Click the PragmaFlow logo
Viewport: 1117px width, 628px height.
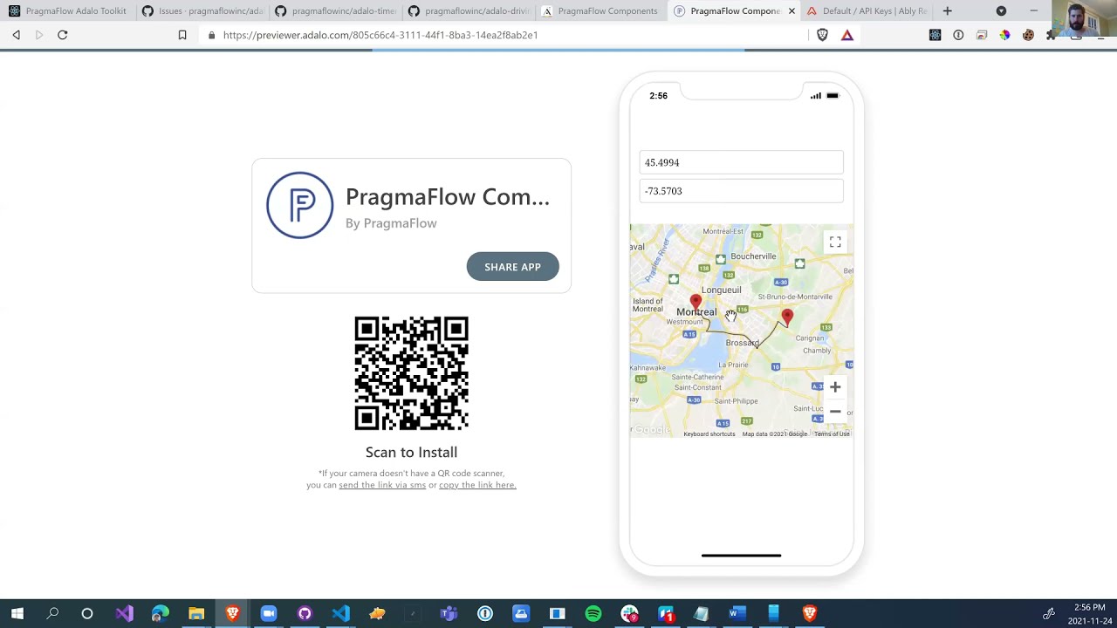[x=299, y=205]
